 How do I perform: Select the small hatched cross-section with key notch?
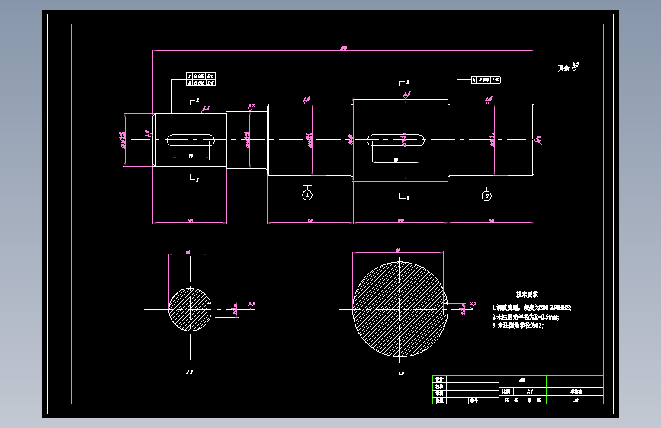click(x=190, y=309)
